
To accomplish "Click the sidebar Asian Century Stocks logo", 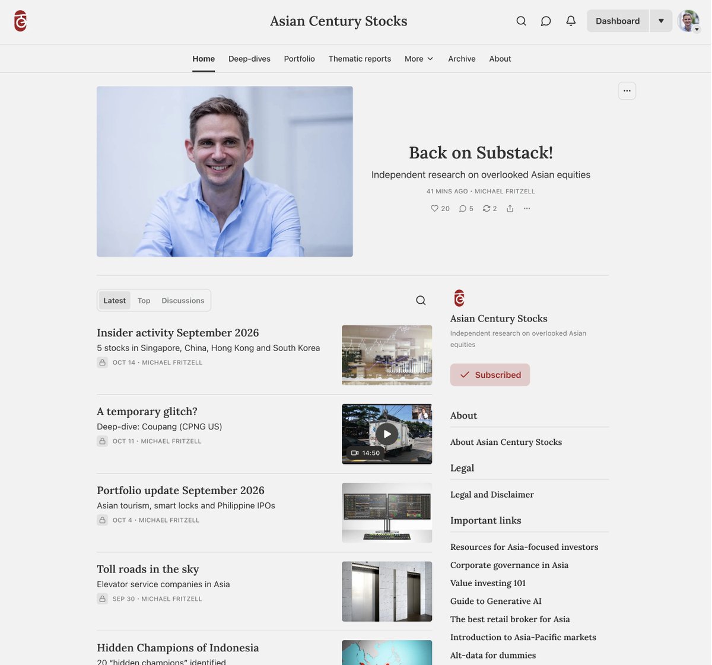I will [x=459, y=298].
